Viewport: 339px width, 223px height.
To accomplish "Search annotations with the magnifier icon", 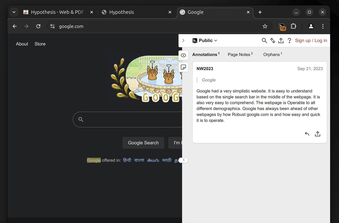I will pos(264,40).
